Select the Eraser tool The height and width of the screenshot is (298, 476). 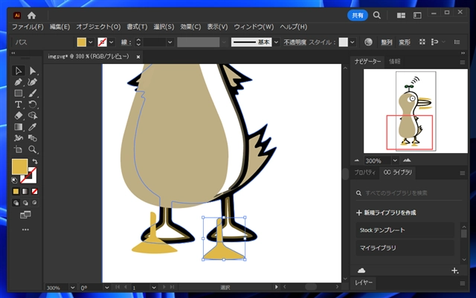point(19,116)
